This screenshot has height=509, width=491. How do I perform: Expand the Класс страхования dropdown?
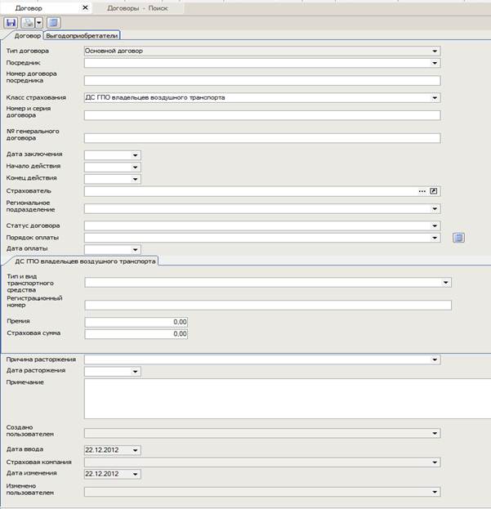pyautogui.click(x=435, y=98)
